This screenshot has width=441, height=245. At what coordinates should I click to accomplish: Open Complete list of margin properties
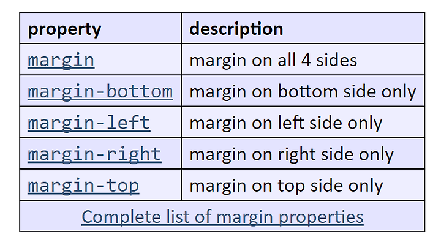click(222, 217)
